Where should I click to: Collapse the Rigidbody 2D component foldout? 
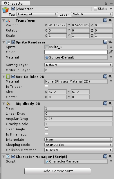(4, 104)
